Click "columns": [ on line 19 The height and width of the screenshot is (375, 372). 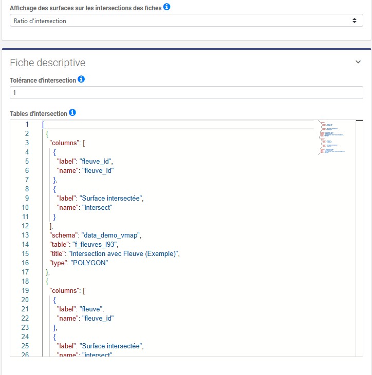67,290
